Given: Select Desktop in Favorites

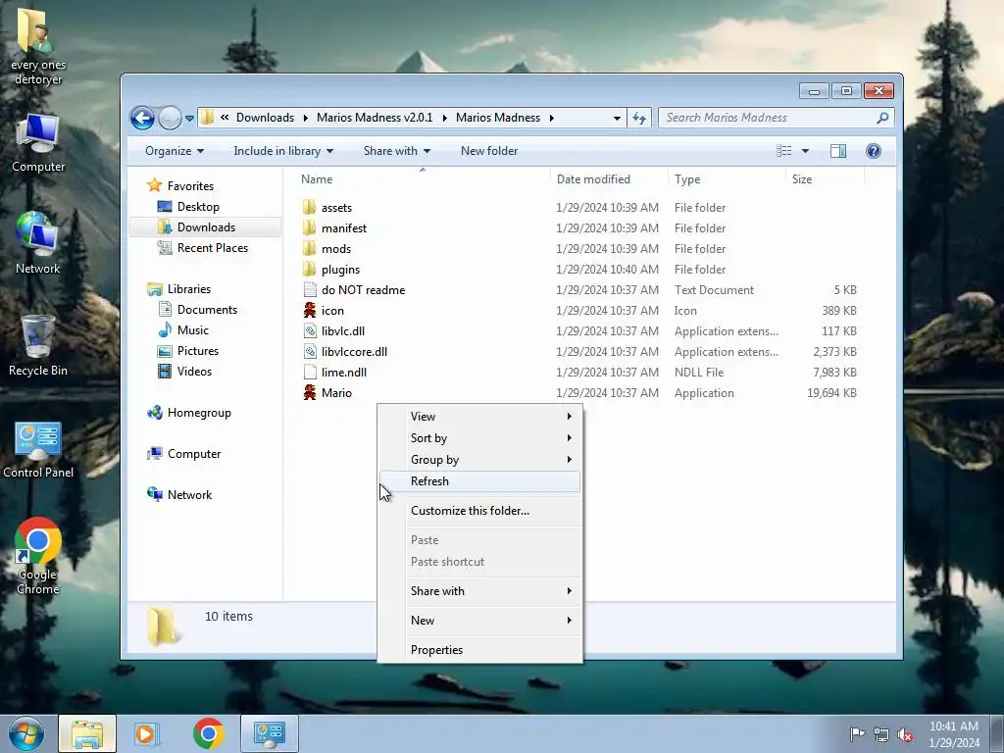Looking at the screenshot, I should 198,207.
